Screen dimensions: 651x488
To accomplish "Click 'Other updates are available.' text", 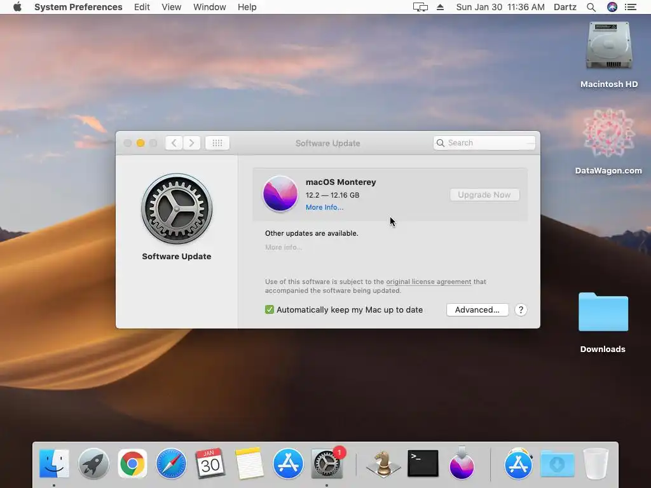I will point(312,233).
